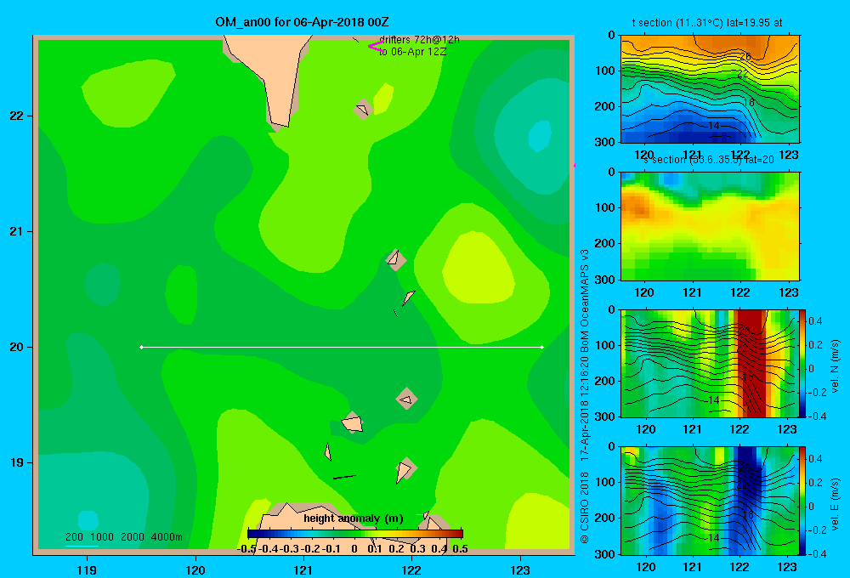Screen dimensions: 850x578
Task: Click longitude label 123 under main map
Action: coord(520,569)
